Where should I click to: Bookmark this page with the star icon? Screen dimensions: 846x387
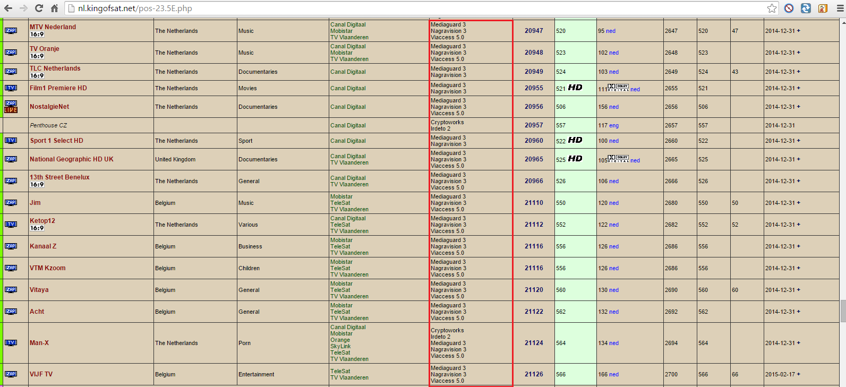pos(772,8)
